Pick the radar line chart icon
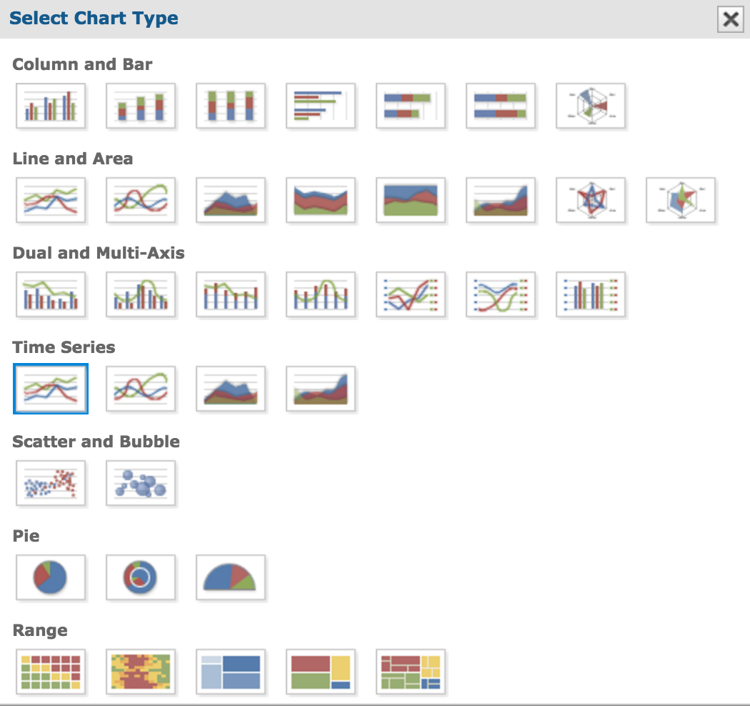The width and height of the screenshot is (750, 706). (590, 200)
